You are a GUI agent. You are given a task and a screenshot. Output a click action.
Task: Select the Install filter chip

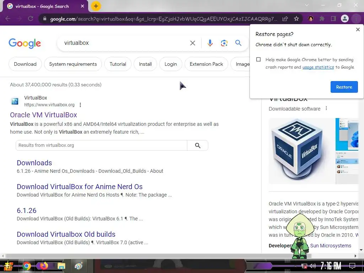coord(145,64)
